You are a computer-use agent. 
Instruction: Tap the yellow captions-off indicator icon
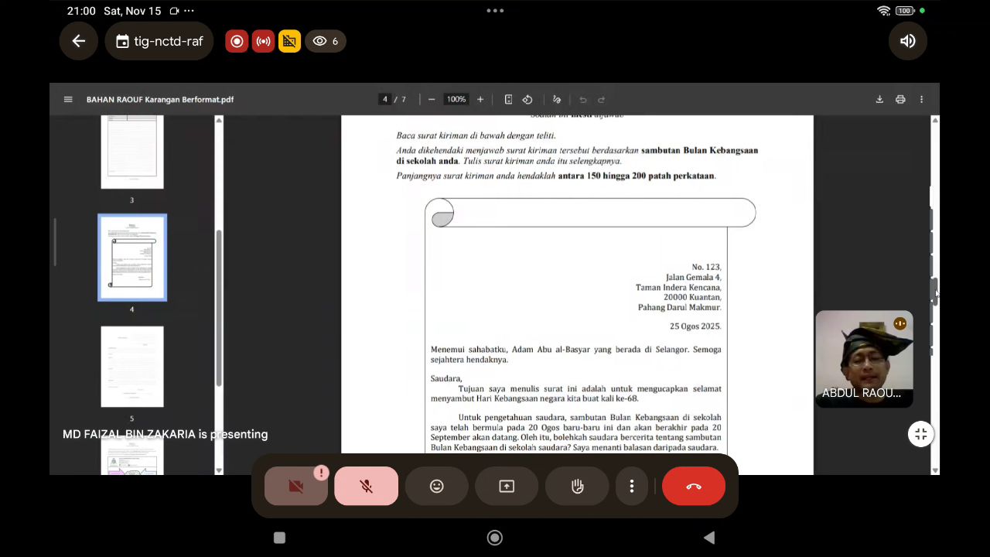tap(289, 41)
